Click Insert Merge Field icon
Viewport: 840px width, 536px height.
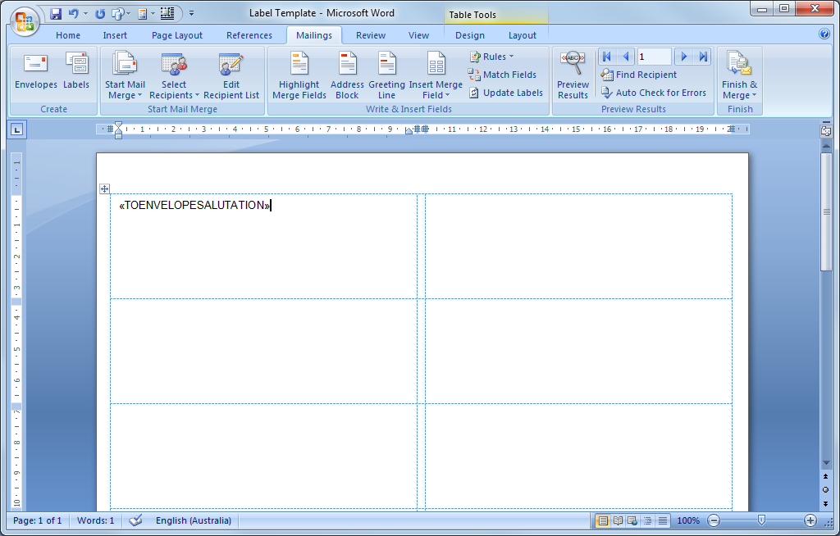point(436,64)
